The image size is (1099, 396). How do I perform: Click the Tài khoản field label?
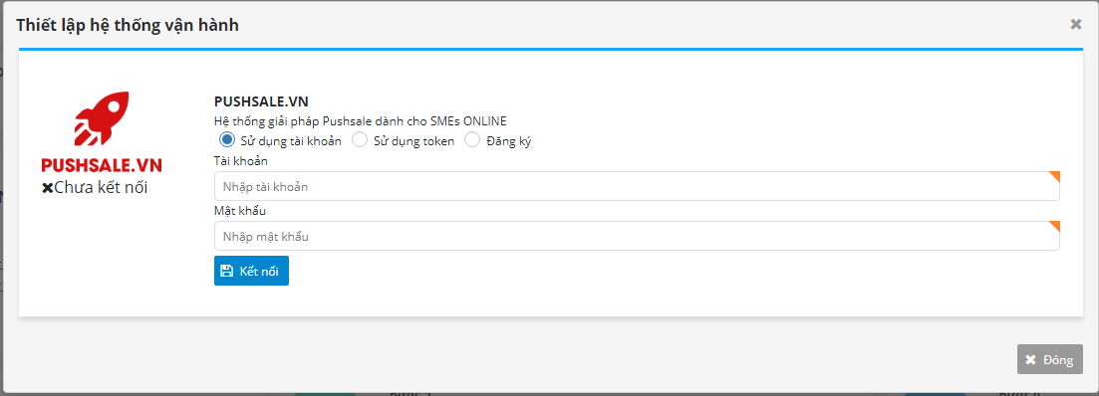click(x=240, y=161)
